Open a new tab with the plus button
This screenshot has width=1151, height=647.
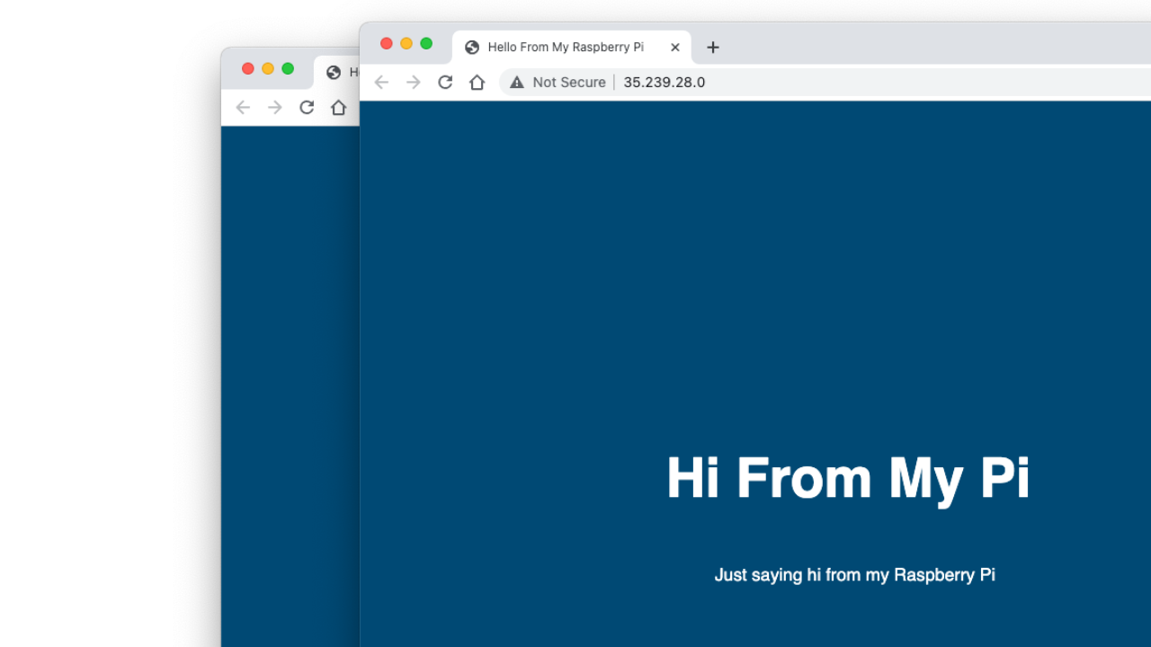712,47
